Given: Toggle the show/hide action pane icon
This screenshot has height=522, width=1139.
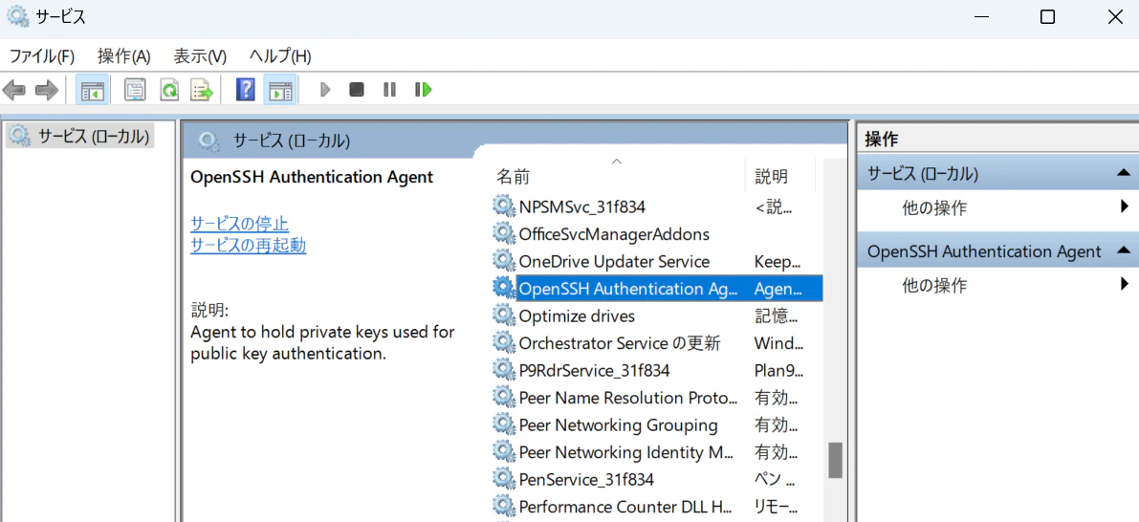Looking at the screenshot, I should coord(279,90).
